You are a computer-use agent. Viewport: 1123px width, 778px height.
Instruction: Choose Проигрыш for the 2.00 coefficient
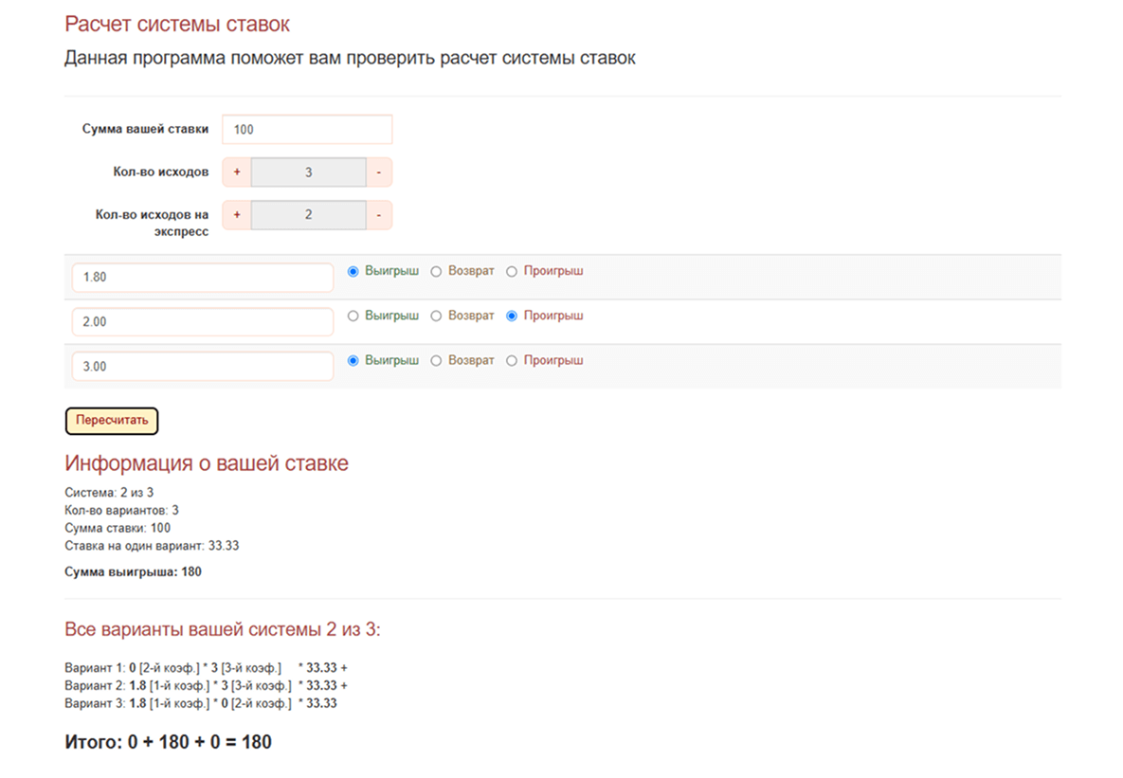[512, 316]
